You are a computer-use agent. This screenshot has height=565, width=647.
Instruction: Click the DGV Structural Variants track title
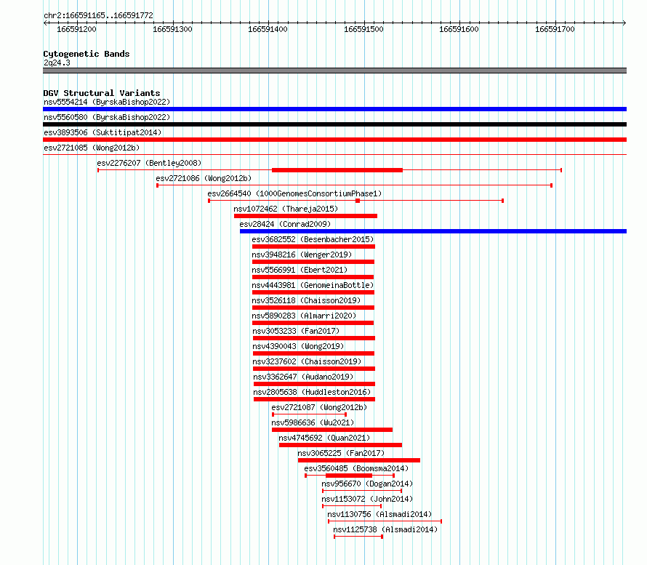(x=102, y=93)
